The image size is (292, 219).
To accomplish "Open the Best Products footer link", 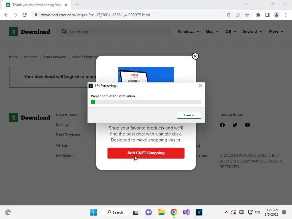I will tap(68, 135).
